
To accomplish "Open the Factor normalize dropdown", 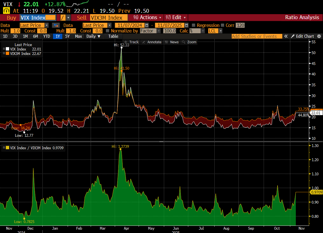I will (x=159, y=31).
